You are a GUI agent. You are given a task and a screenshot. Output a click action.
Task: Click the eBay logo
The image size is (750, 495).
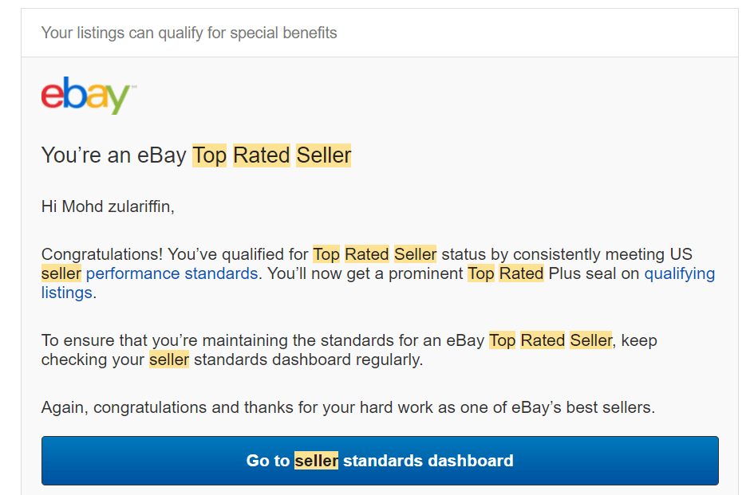click(88, 95)
